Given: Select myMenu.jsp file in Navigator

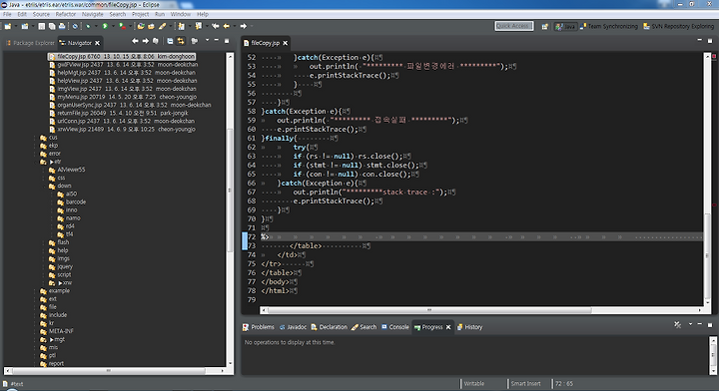Looking at the screenshot, I should point(123,97).
